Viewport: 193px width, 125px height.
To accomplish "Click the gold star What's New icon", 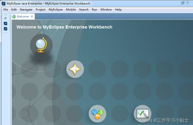I will (x=75, y=69).
